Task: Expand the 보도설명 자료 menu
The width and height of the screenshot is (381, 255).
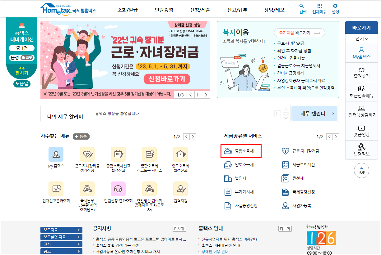Action: (x=61, y=237)
